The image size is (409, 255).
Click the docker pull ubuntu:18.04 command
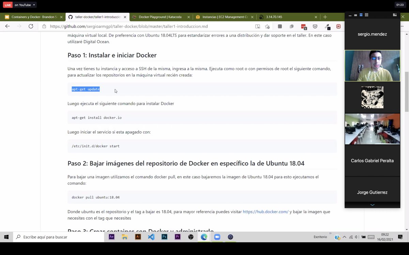point(95,197)
